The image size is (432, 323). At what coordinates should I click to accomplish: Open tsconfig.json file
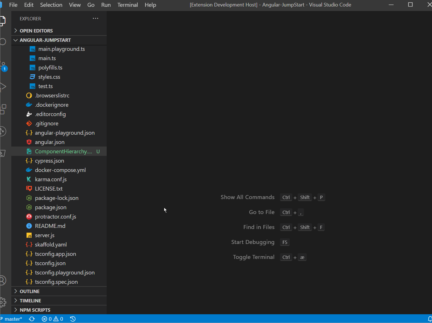click(x=59, y=263)
